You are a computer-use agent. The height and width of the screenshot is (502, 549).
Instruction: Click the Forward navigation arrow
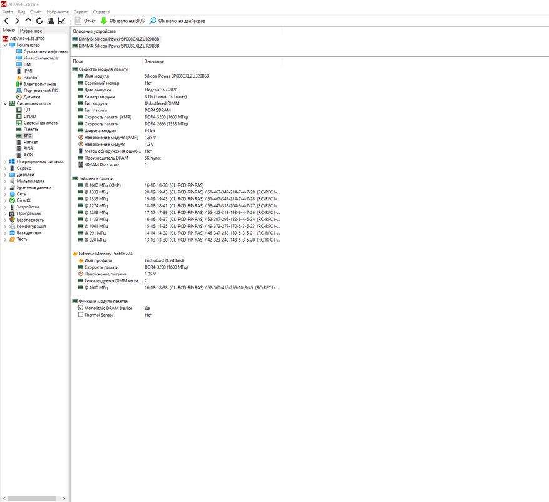click(18, 21)
